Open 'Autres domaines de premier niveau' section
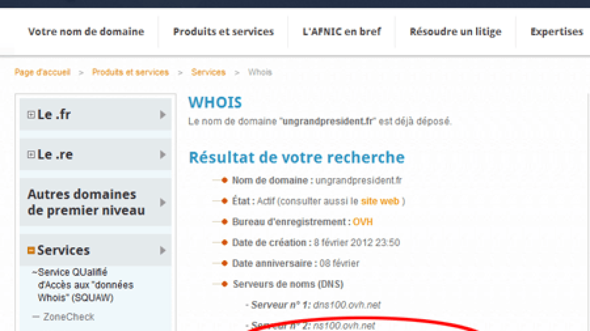This screenshot has height=331, width=590. point(95,202)
